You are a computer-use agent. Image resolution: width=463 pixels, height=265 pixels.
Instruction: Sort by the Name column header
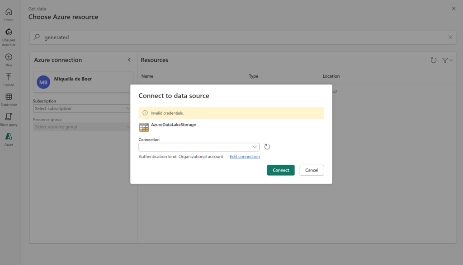(147, 76)
